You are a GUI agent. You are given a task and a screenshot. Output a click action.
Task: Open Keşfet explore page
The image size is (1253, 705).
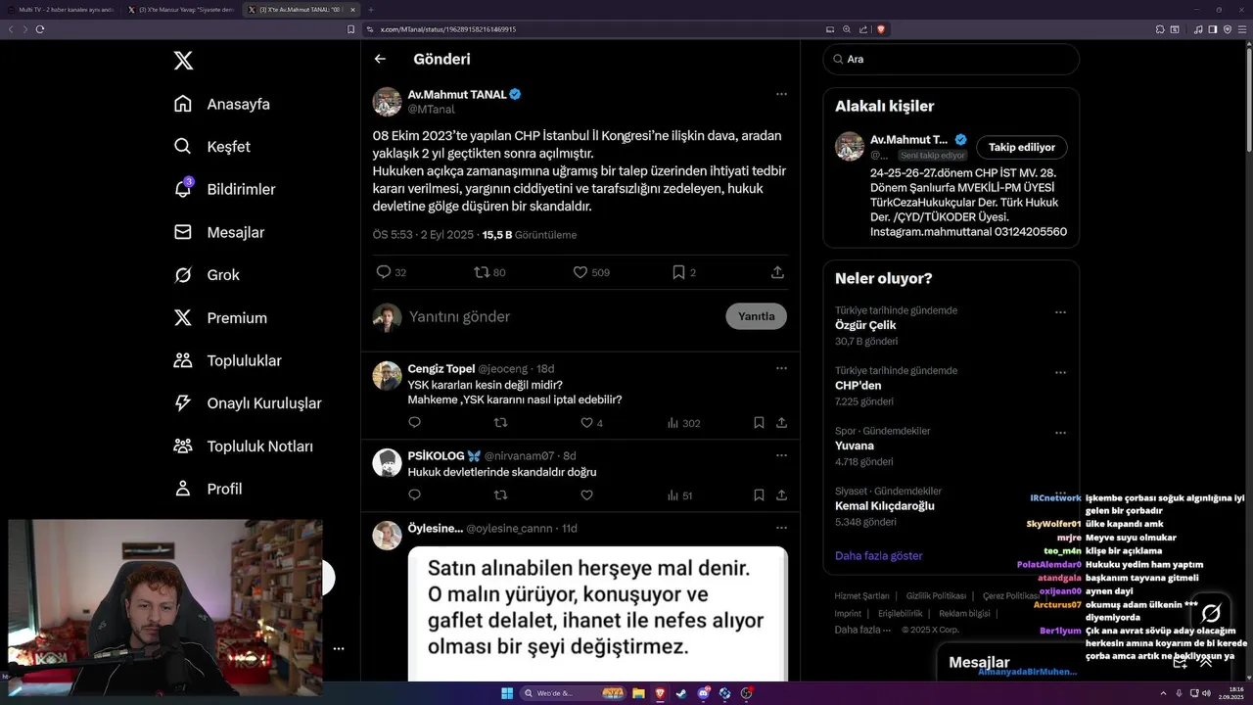point(212,147)
